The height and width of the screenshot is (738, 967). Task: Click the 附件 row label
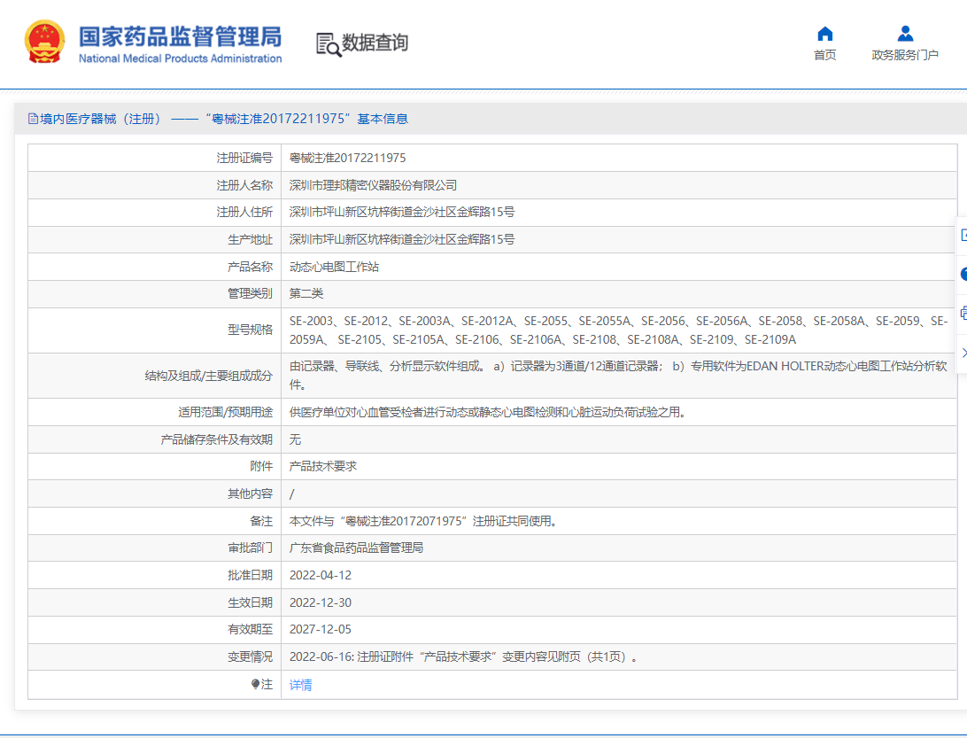(261, 466)
